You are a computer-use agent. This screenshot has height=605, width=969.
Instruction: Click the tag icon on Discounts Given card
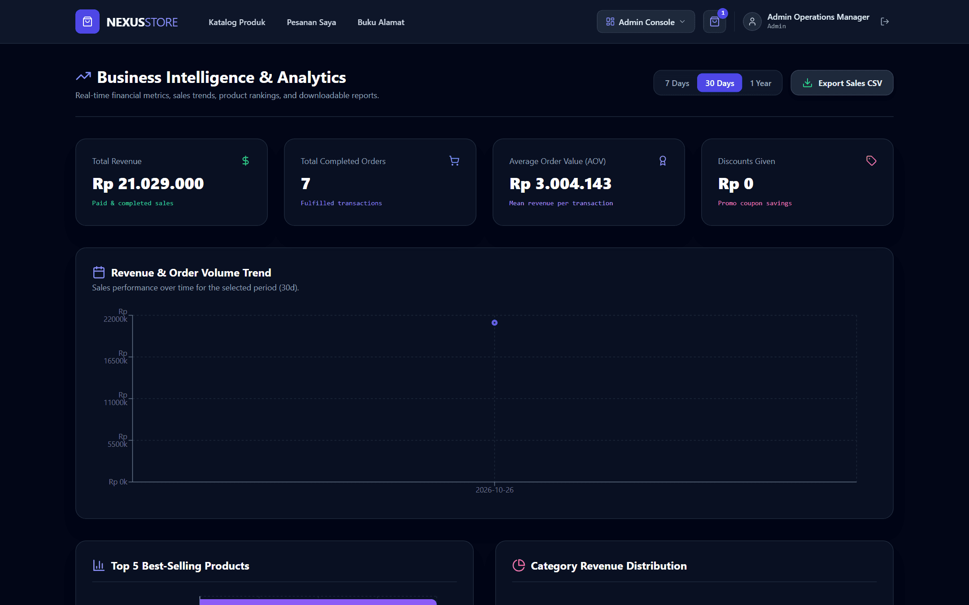pyautogui.click(x=871, y=160)
